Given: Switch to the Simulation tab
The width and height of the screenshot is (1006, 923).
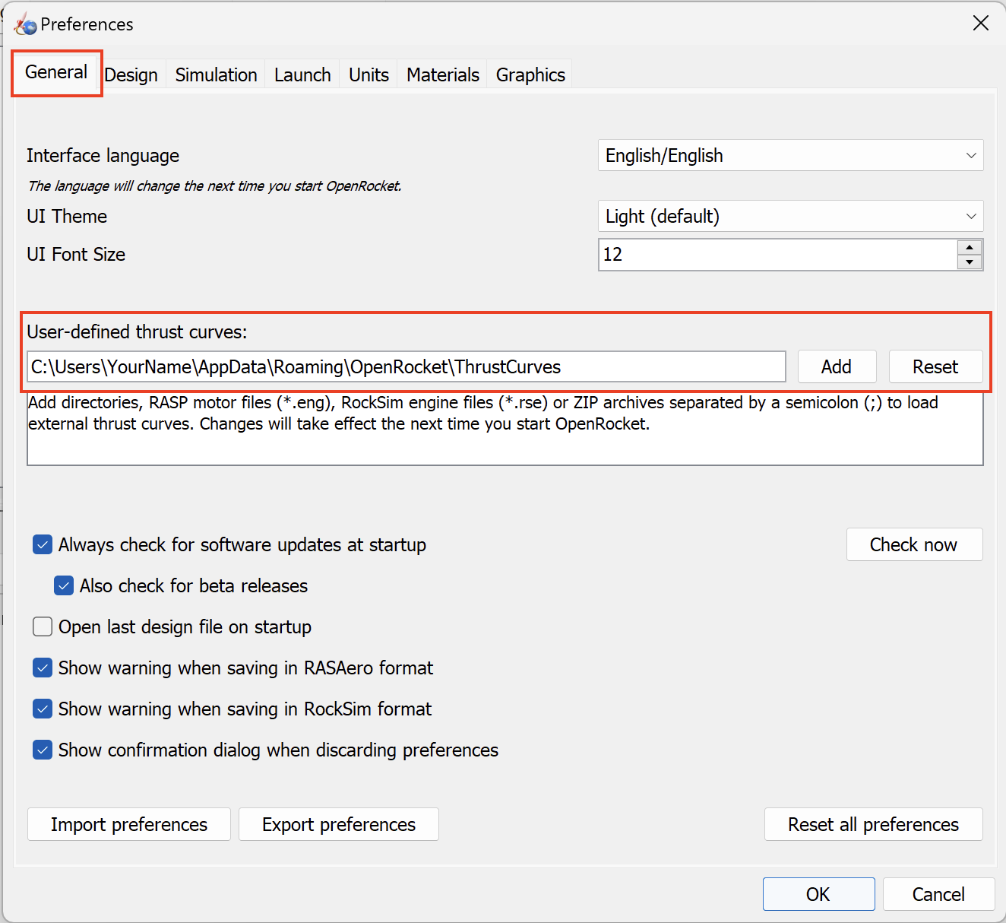Looking at the screenshot, I should (216, 75).
